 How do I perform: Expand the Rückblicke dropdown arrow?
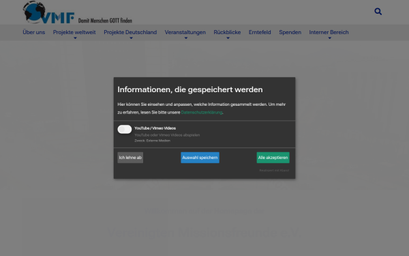click(228, 38)
